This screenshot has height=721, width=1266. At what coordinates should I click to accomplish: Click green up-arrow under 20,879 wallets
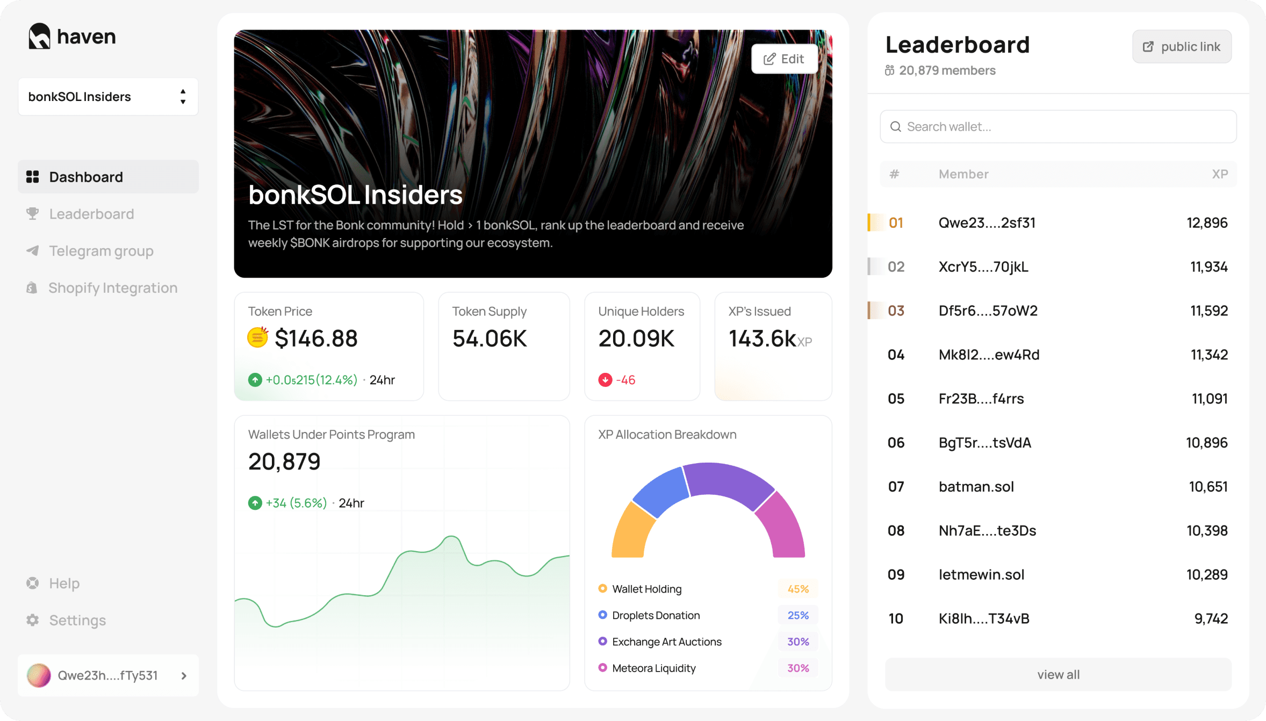(x=255, y=503)
